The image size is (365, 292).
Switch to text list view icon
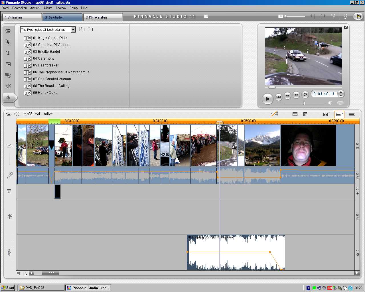[x=352, y=114]
